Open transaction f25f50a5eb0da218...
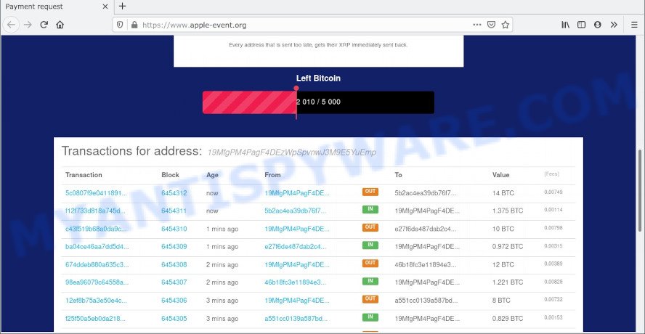Image resolution: width=645 pixels, height=334 pixels. click(95, 318)
